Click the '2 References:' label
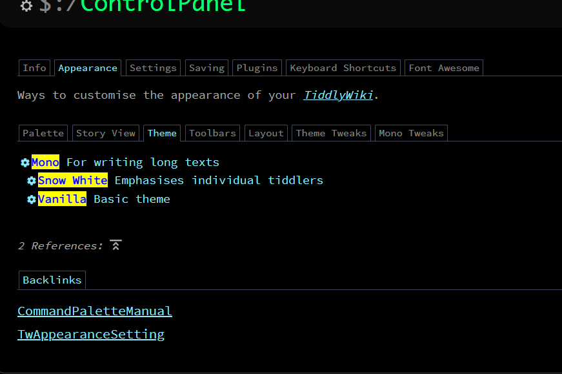562x374 pixels. point(60,246)
